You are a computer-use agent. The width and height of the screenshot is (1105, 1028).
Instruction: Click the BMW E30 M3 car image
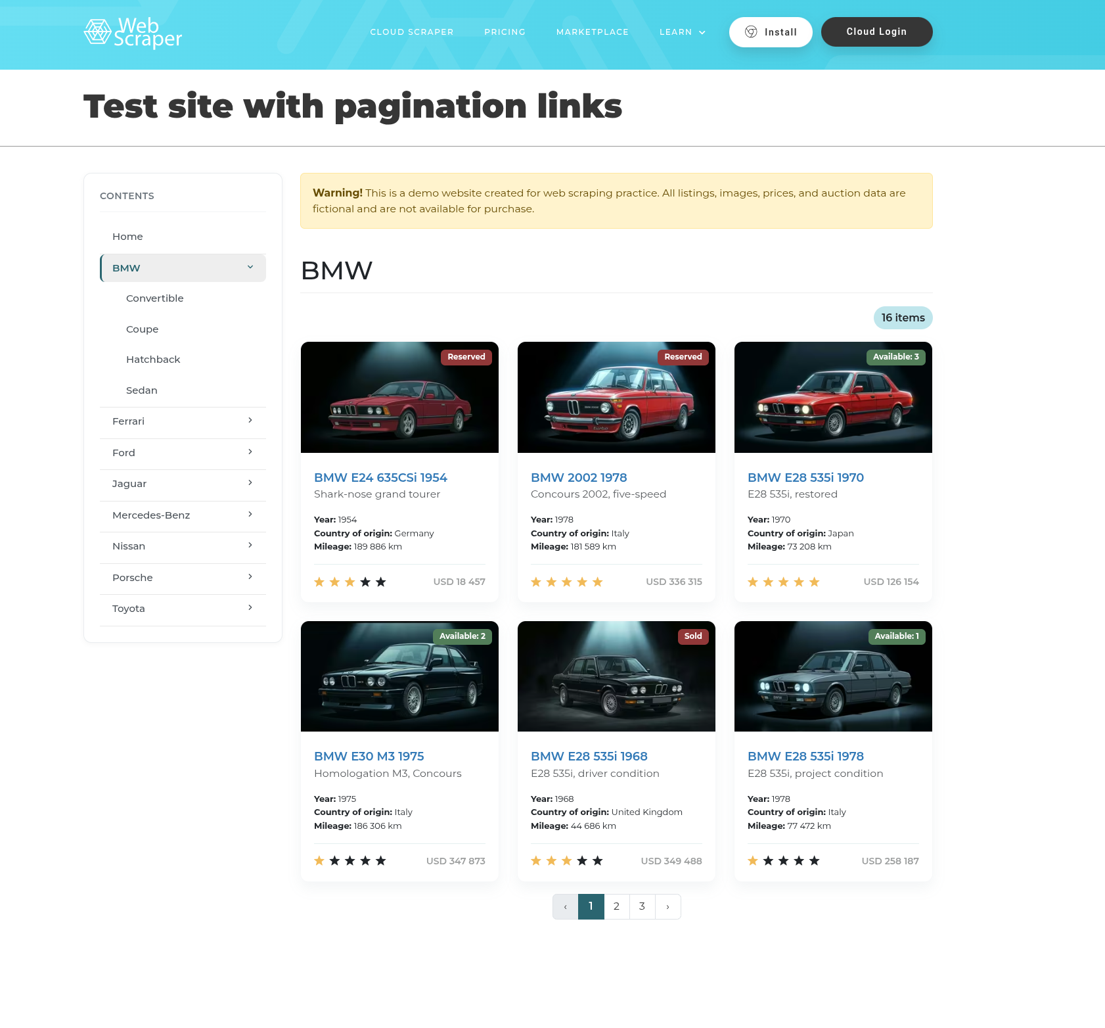tap(399, 676)
